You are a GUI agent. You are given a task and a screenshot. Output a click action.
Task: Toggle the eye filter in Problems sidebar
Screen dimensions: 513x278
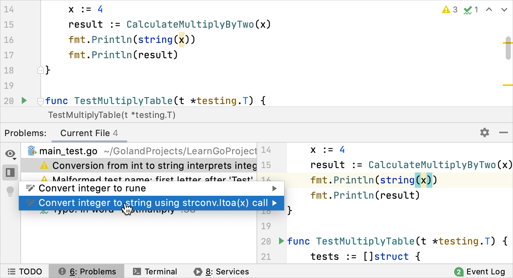(x=10, y=153)
